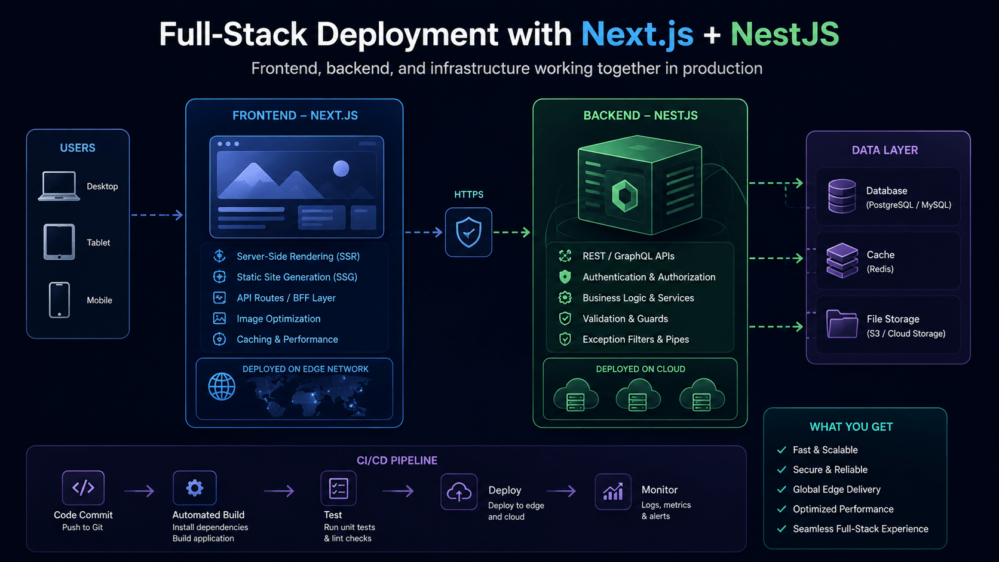999x562 pixels.
Task: Open the Monitor chart icon
Action: coord(613,492)
